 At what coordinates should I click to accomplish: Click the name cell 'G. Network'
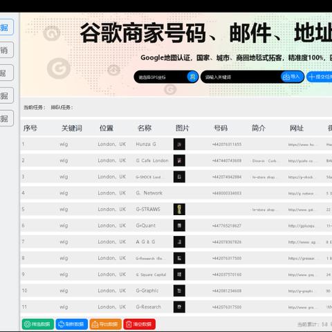149,193
